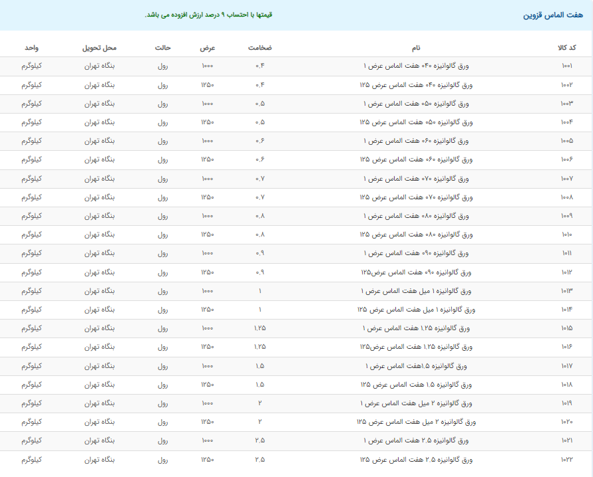Viewport: 593px width, 477px height.
Task: Click the عرض column header
Action: point(207,48)
